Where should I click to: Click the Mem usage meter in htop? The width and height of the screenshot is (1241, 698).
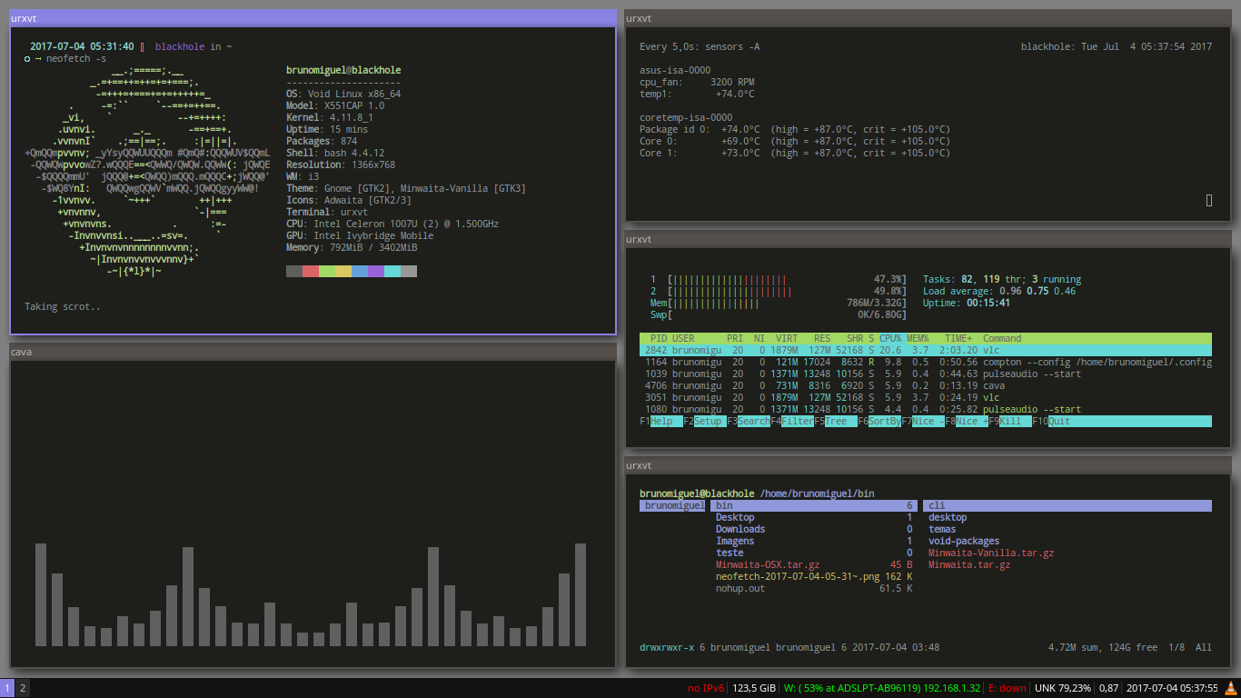(779, 303)
